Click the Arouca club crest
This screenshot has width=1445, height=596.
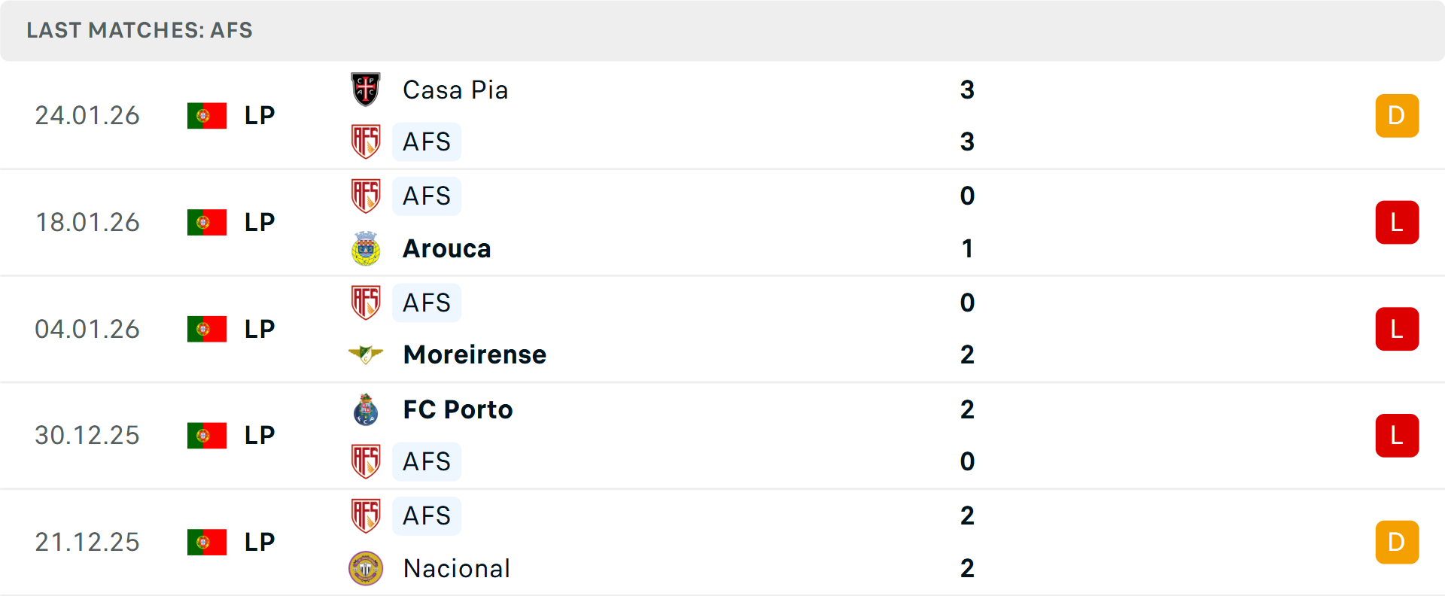tap(366, 248)
